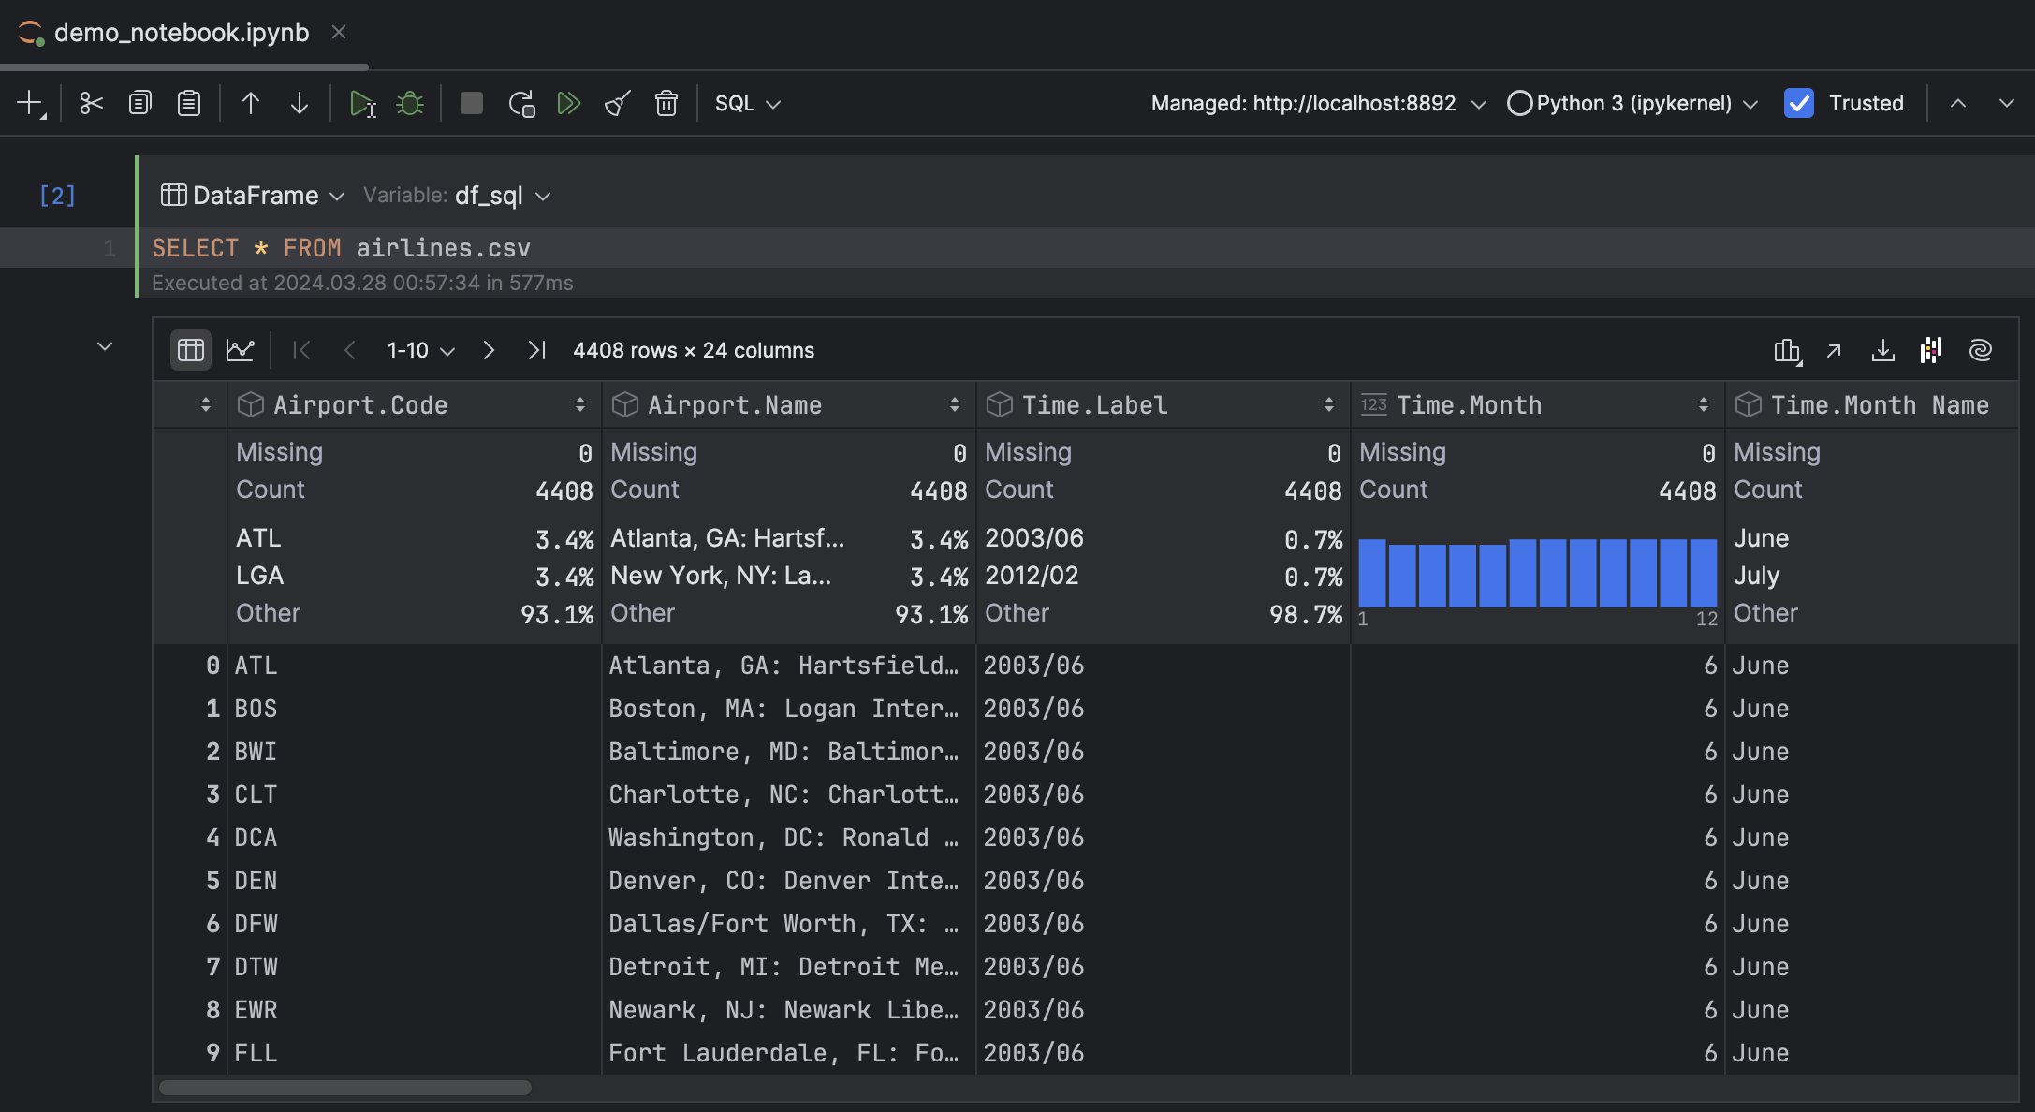Screen dimensions: 2035x1112
Task: Expand the Variable df_sql dropdown
Action: coord(543,196)
